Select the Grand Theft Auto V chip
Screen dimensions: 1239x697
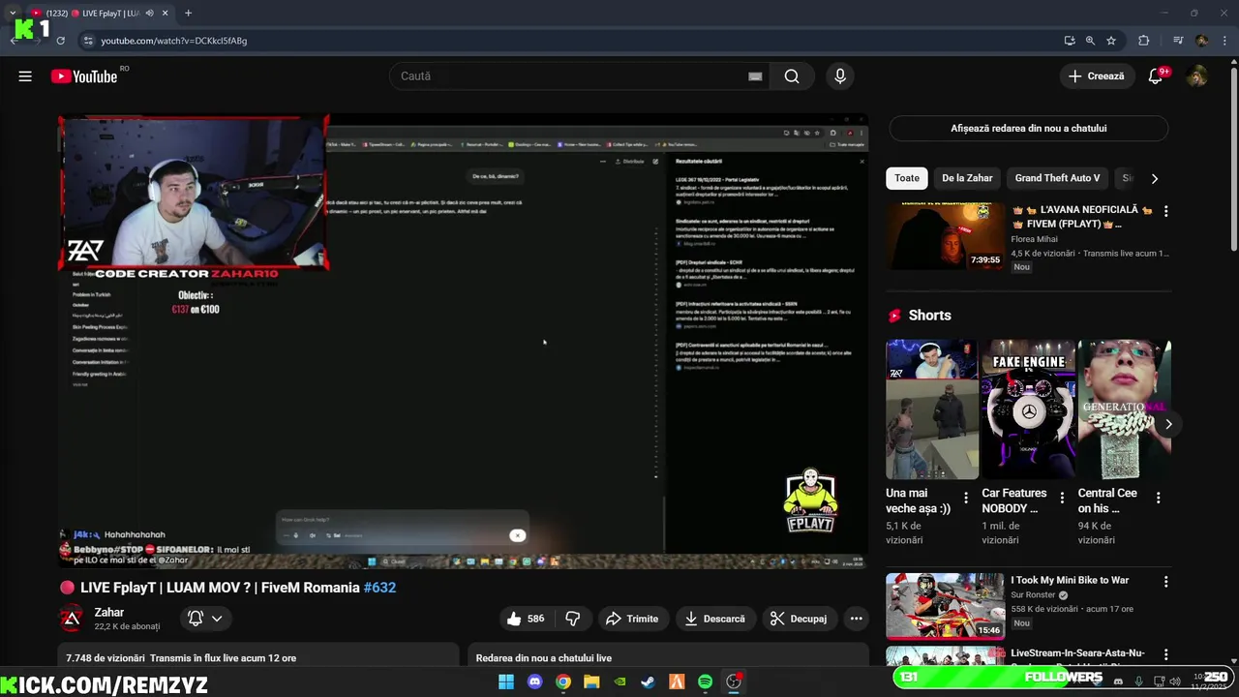click(1057, 178)
